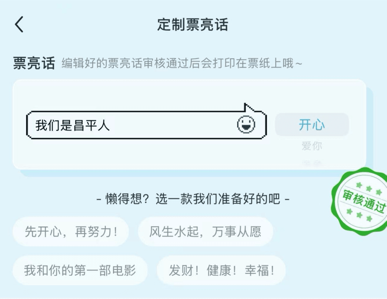387x299 pixels.
Task: Click into the 我们是昌平人 text field
Action: [73, 125]
